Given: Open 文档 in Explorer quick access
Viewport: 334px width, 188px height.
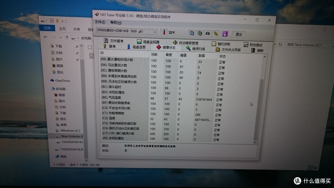Looking at the screenshot, I should [x=57, y=53].
